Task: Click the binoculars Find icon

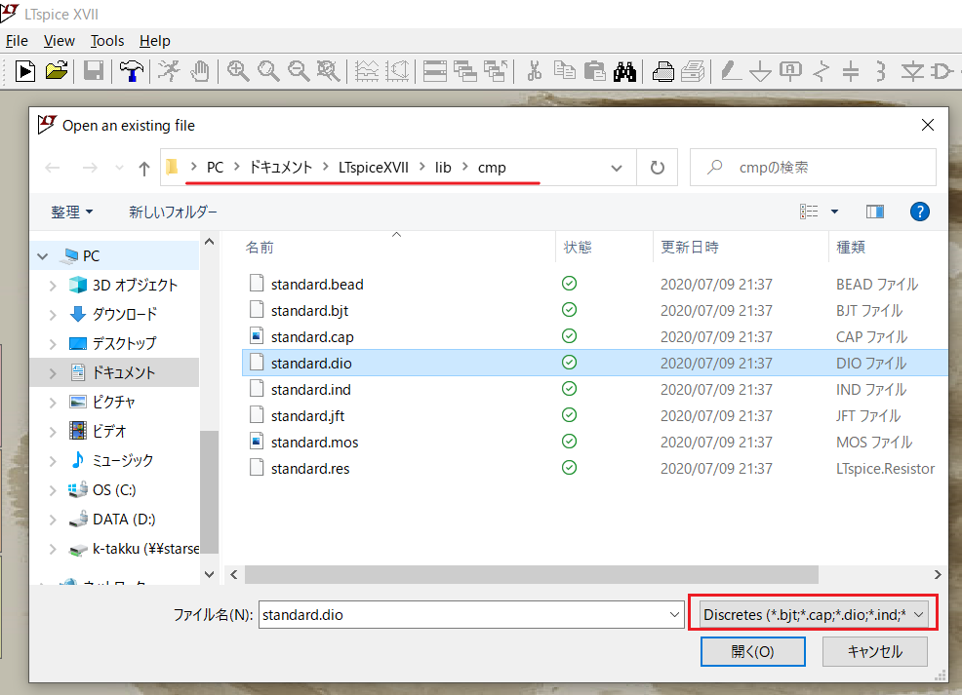Action: (x=625, y=70)
